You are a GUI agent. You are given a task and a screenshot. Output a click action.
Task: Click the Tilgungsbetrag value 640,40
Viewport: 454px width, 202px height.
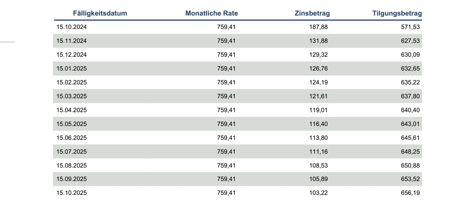411,110
